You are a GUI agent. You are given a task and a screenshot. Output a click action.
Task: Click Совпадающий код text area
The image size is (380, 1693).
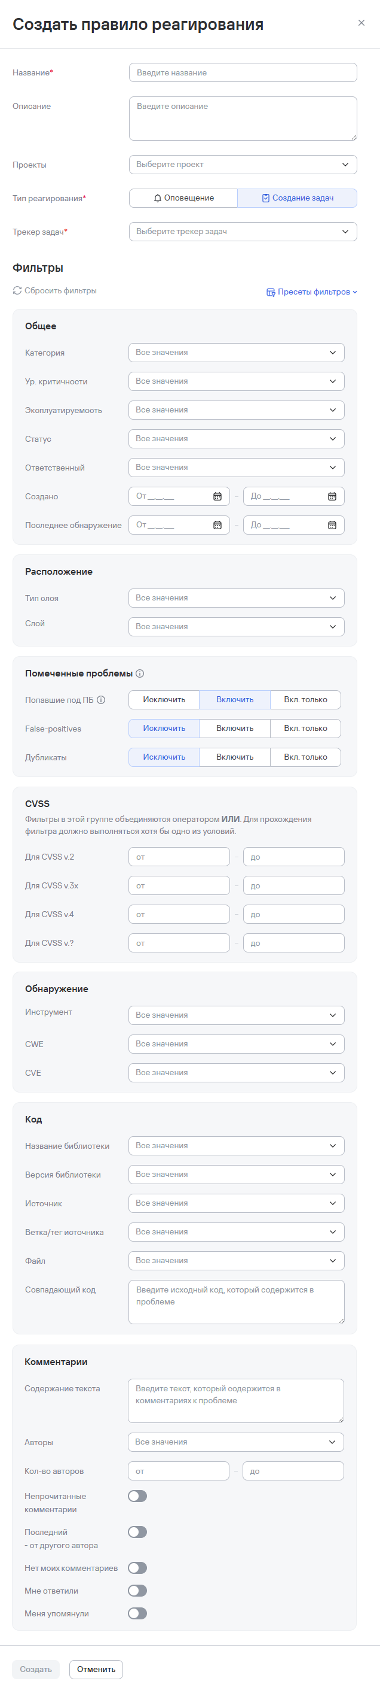click(236, 1302)
